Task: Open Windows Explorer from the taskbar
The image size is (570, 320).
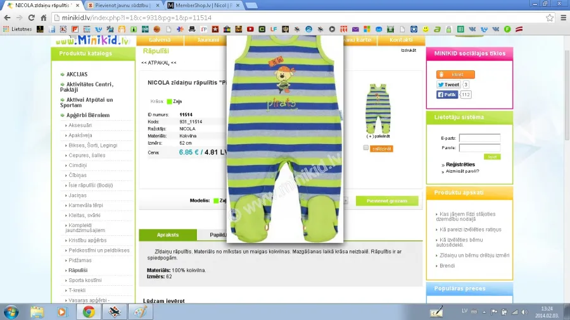Action: [x=37, y=312]
